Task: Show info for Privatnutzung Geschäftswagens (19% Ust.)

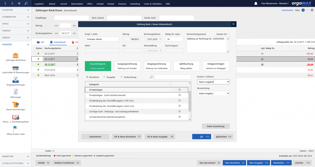Action: (x=180, y=101)
